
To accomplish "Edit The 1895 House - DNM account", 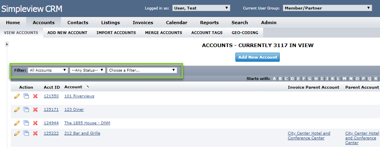I will click(17, 123).
